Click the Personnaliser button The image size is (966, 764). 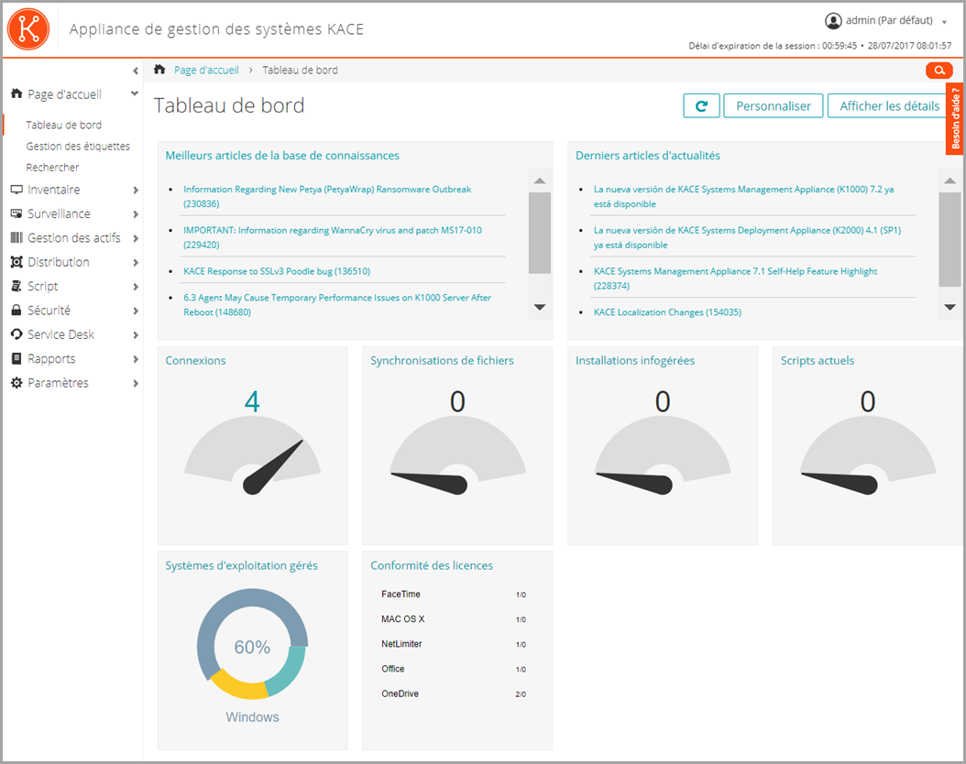pyautogui.click(x=773, y=105)
